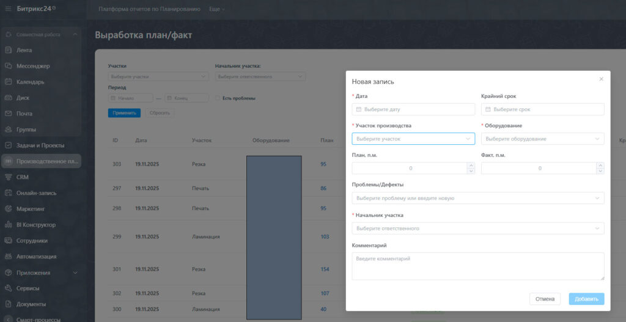Screen dimensions: 626x322
Task: Open BI Конструктор in the sidebar
Action: click(x=36, y=225)
